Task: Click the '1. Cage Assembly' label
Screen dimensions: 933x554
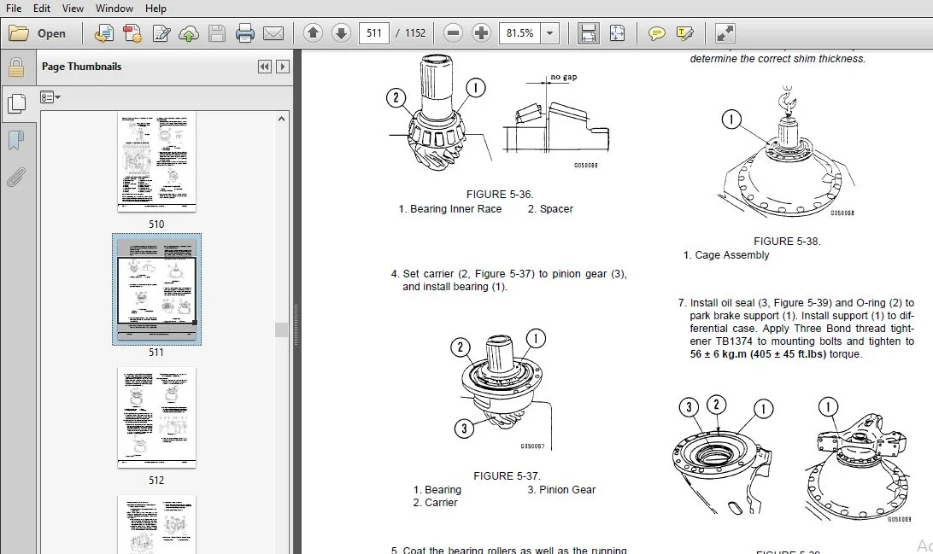Action: tap(726, 255)
